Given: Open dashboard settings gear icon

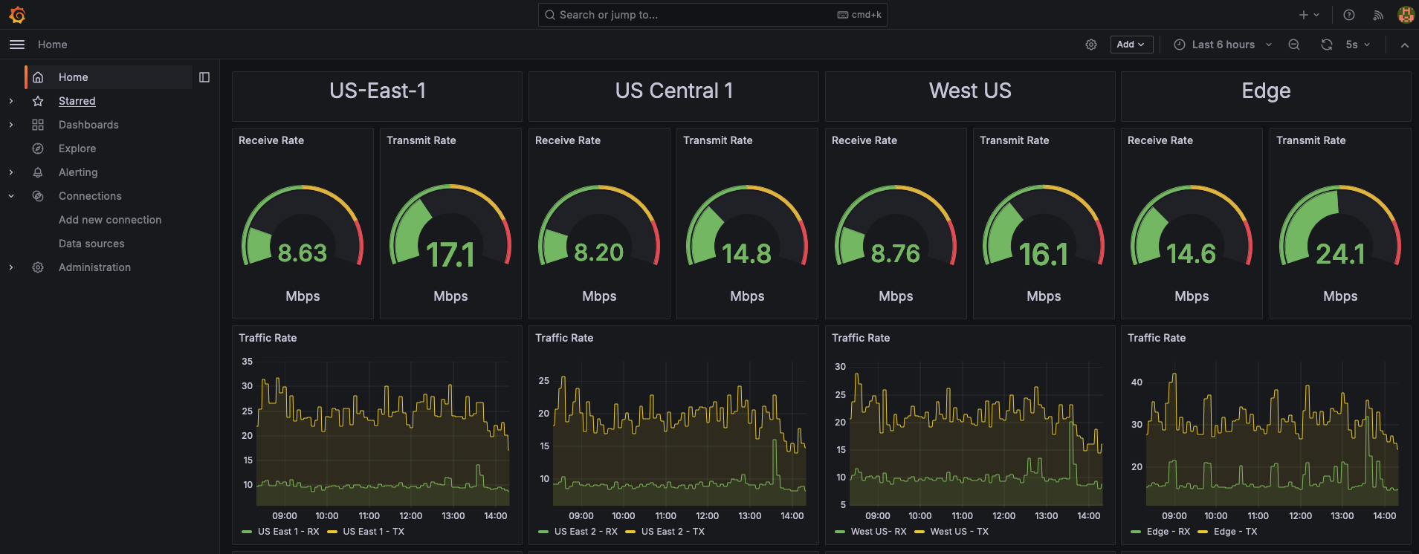Looking at the screenshot, I should pyautogui.click(x=1091, y=45).
